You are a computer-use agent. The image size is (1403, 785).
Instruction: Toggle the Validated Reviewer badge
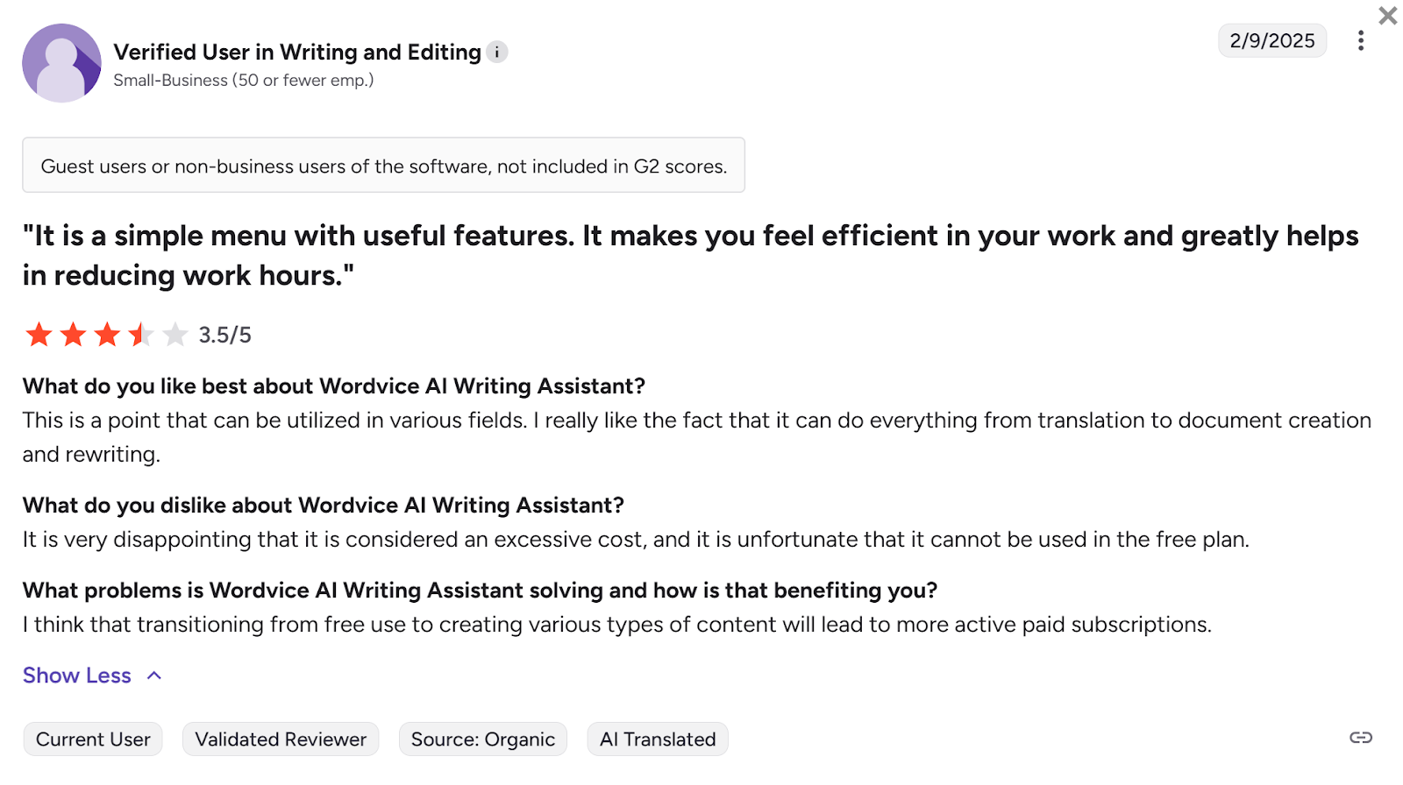pos(280,739)
